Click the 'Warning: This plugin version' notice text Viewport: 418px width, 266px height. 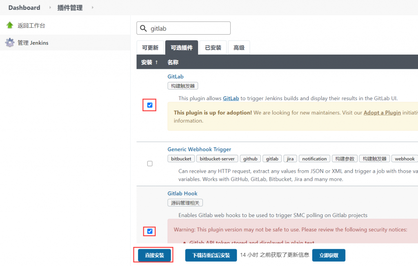click(290, 230)
